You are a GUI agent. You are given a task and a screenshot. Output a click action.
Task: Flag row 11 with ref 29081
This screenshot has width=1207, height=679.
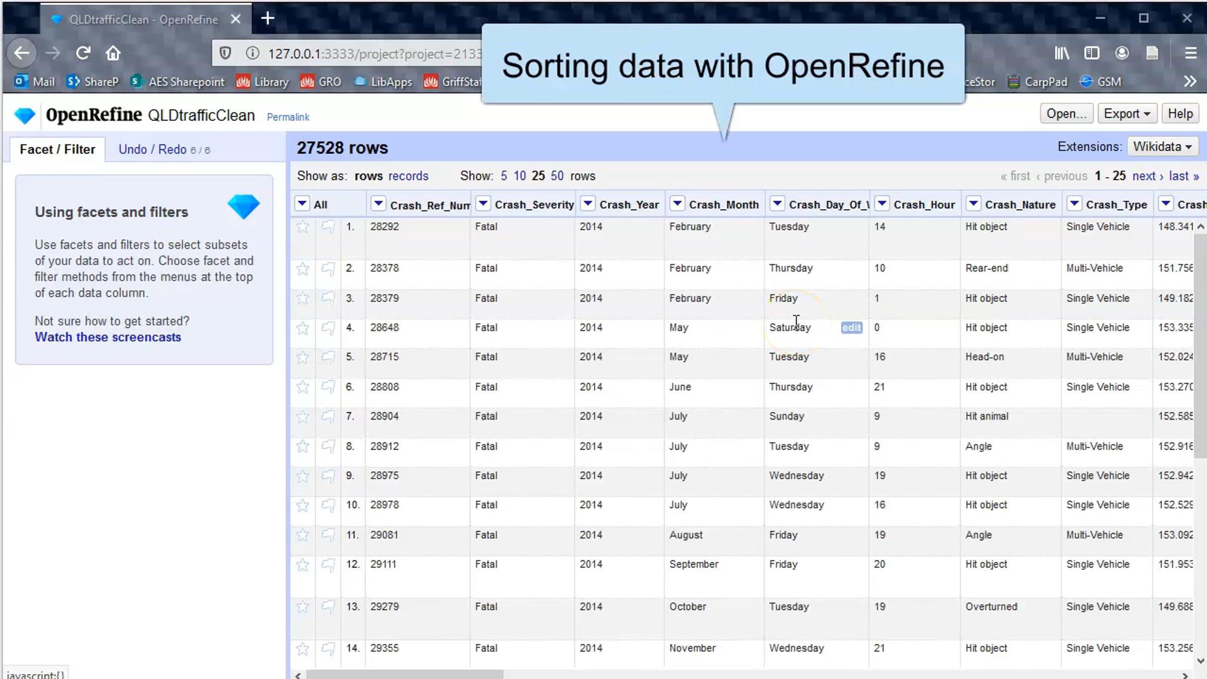pyautogui.click(x=328, y=535)
